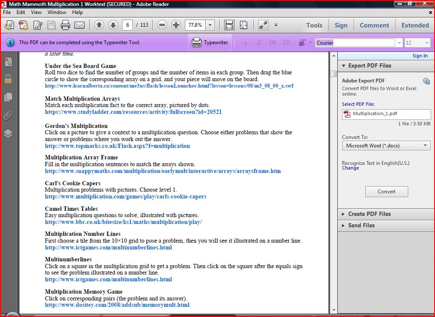The image size is (435, 317).
Task: Select the Typewriter tool button
Action: 210,42
